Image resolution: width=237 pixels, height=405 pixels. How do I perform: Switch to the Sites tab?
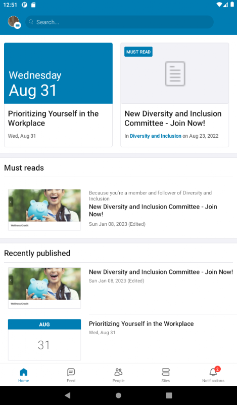point(166,375)
